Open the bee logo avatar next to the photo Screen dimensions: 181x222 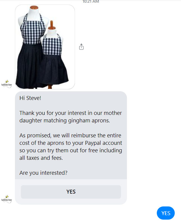[7, 84]
